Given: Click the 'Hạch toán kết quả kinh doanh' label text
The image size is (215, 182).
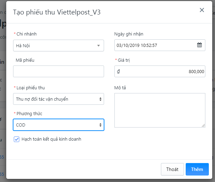Looking at the screenshot, I should click(51, 139).
